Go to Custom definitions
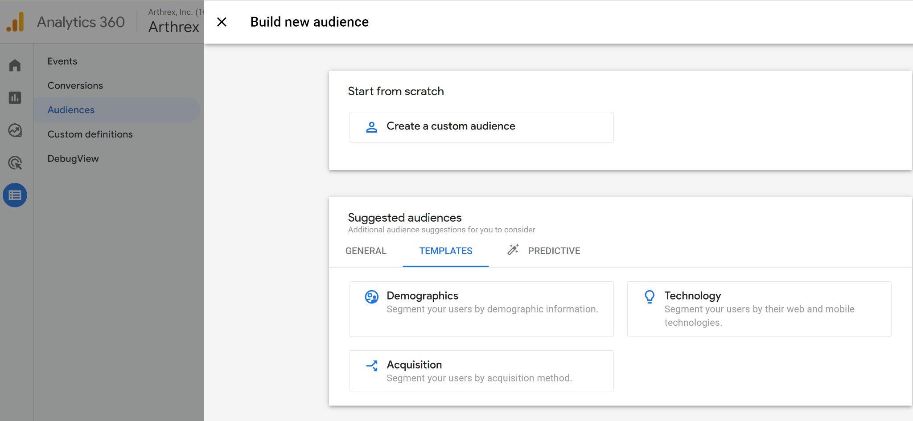The image size is (913, 421). [x=90, y=134]
